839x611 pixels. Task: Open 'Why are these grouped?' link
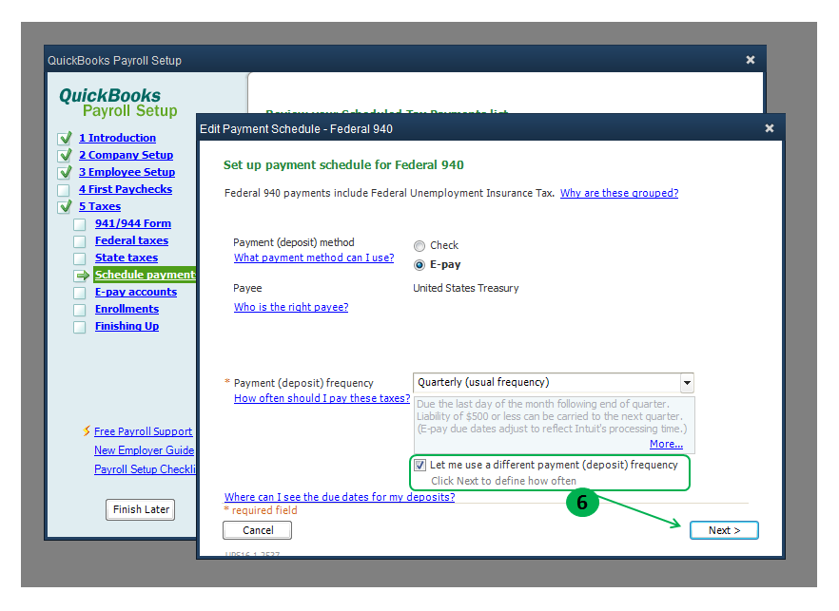(619, 193)
